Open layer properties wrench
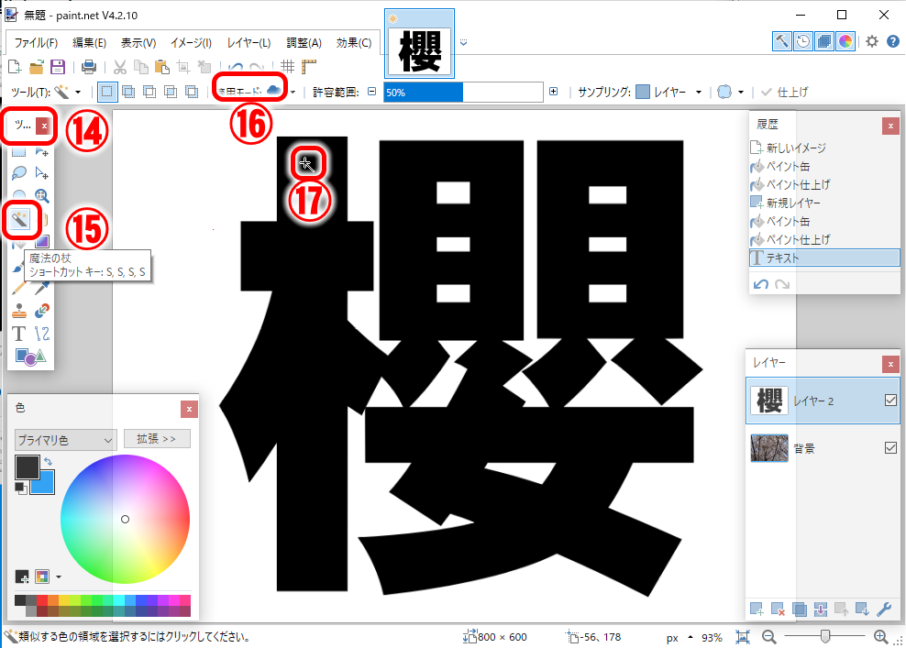 point(884,609)
